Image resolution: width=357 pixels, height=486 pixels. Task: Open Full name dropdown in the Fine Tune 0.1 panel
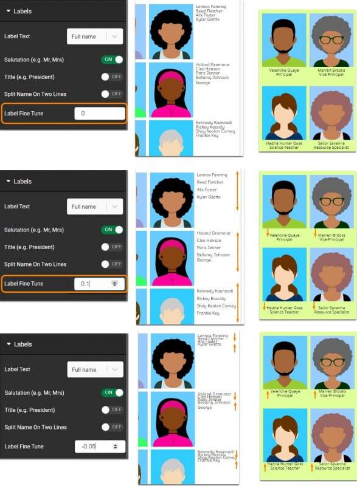point(95,207)
